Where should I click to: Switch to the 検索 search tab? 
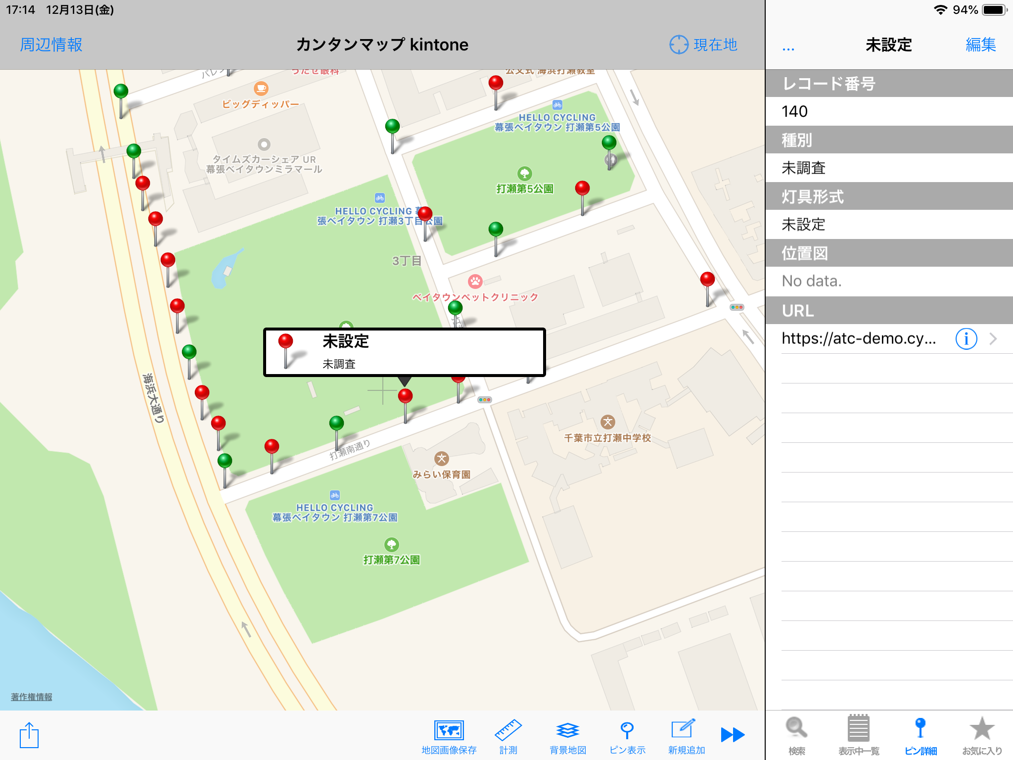pos(796,736)
